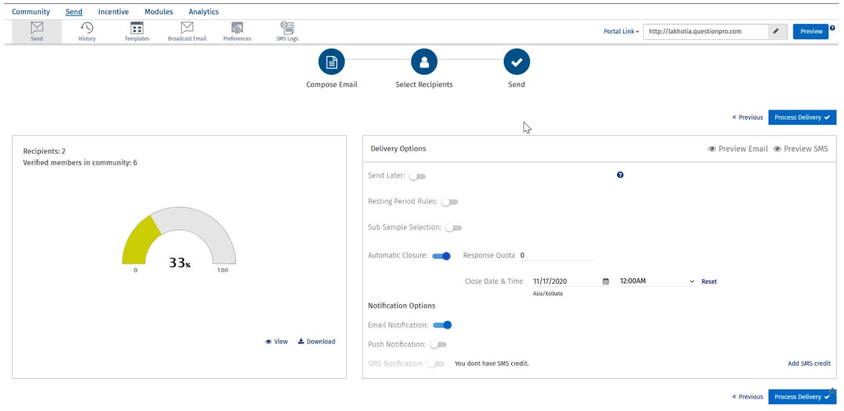Open the close date calendar picker
Screen dimensions: 844x411
click(x=606, y=281)
